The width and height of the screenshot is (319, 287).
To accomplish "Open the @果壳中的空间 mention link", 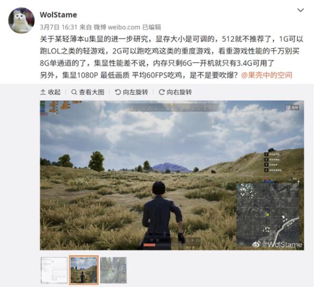I will pyautogui.click(x=267, y=75).
